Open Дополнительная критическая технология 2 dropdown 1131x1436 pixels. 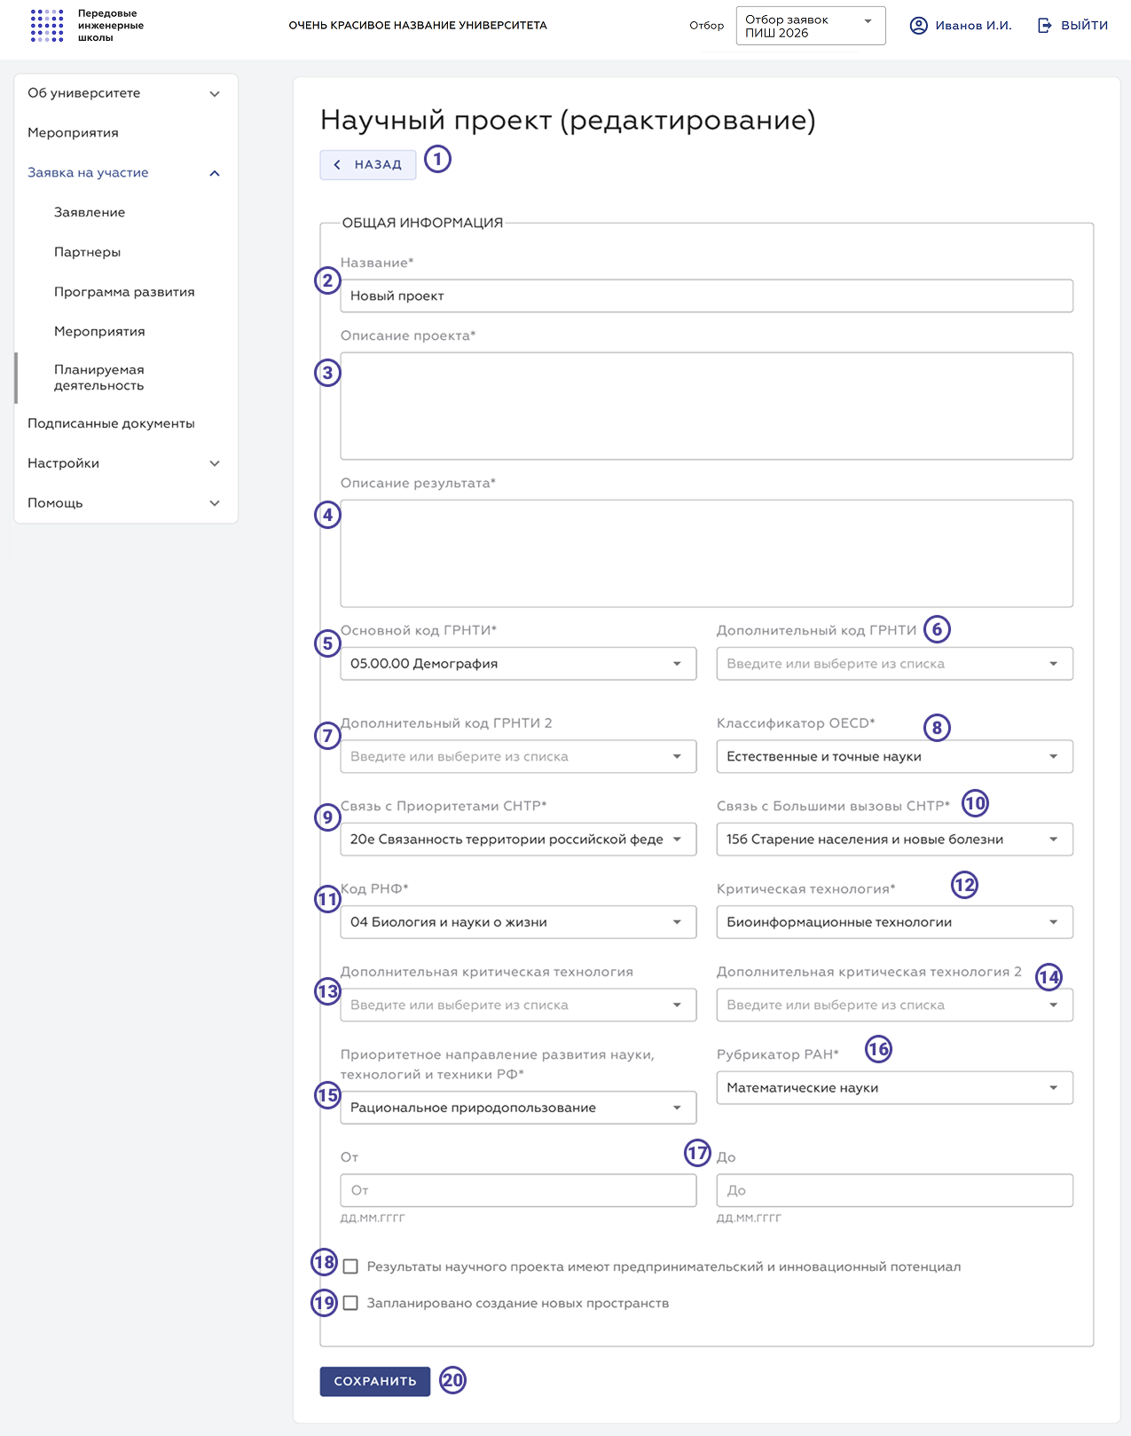click(895, 1006)
